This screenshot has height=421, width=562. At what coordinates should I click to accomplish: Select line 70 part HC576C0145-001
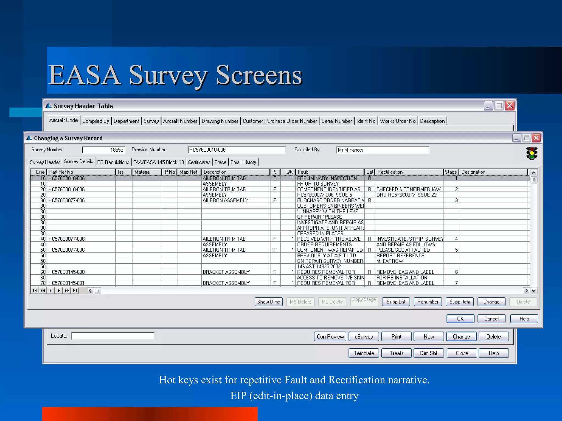tap(81, 283)
